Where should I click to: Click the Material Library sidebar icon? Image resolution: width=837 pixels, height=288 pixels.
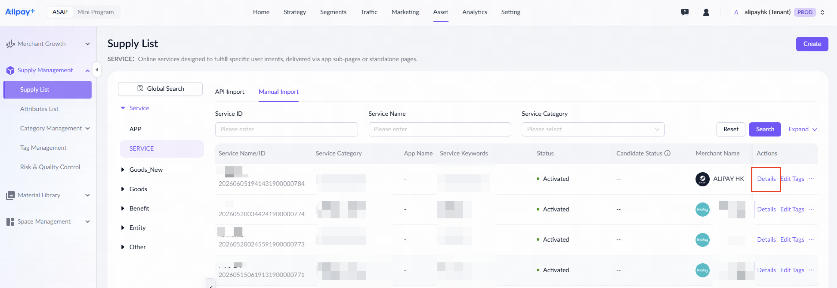tap(10, 195)
